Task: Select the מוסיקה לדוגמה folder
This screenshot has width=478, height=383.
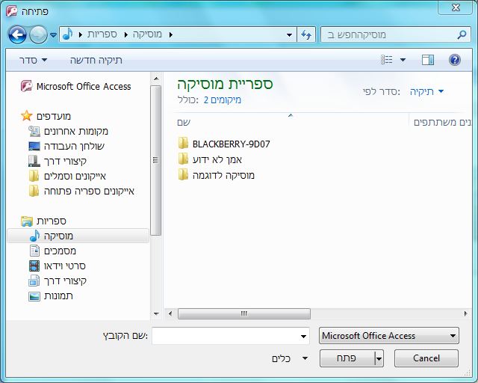Action: coord(223,175)
